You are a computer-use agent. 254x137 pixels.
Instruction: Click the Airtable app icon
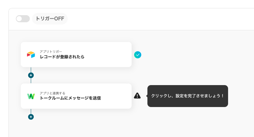tap(31, 54)
